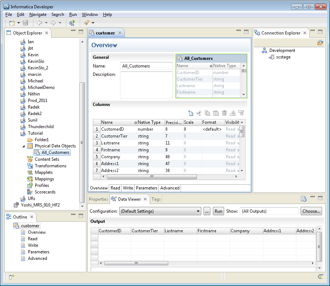Maximize the Data Viewer panel
Screen dimensions: 330x286
pyautogui.click(x=320, y=198)
